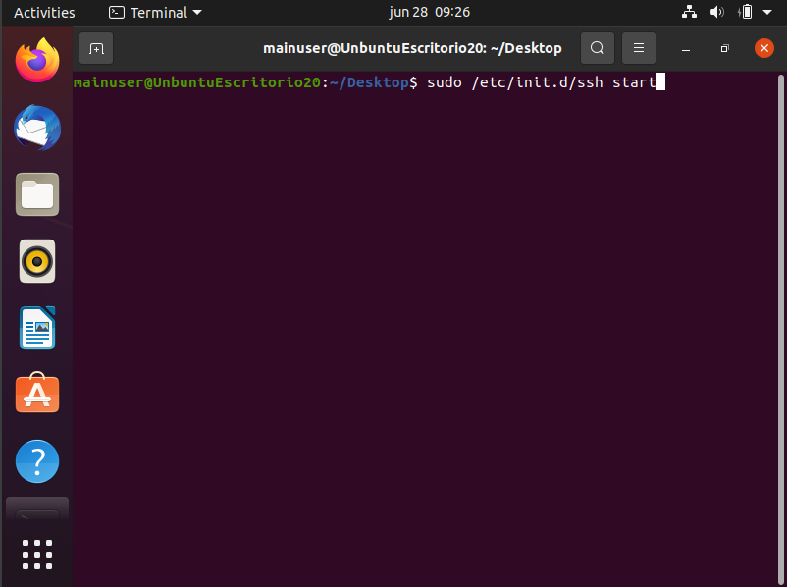Image resolution: width=787 pixels, height=587 pixels.
Task: Click the battery indicator icon
Action: pos(746,12)
